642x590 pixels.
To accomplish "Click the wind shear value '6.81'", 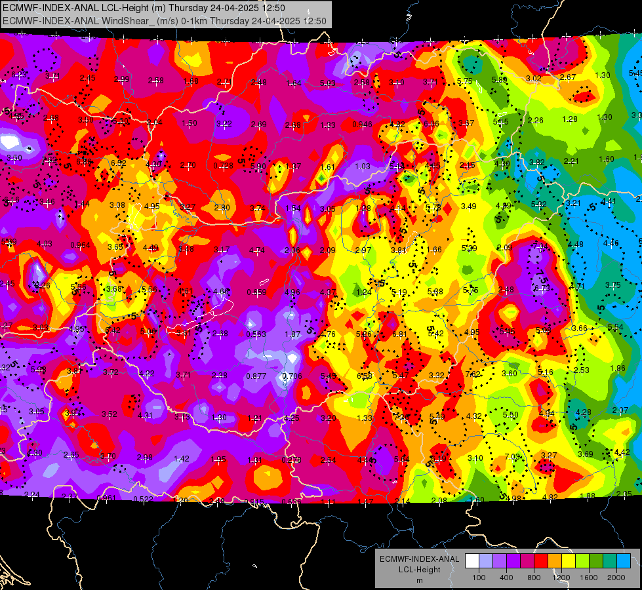I will 399,334.
